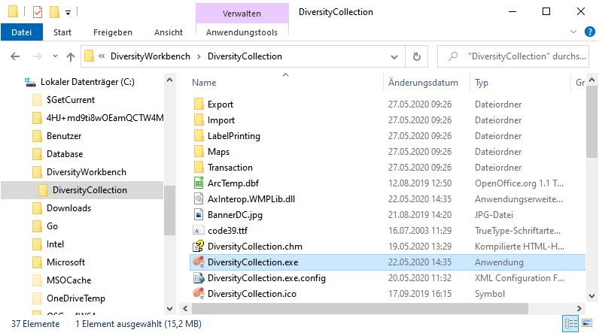Click DiversityWorkbench in the breadcrumb path
The image size is (599, 333).
tap(149, 56)
